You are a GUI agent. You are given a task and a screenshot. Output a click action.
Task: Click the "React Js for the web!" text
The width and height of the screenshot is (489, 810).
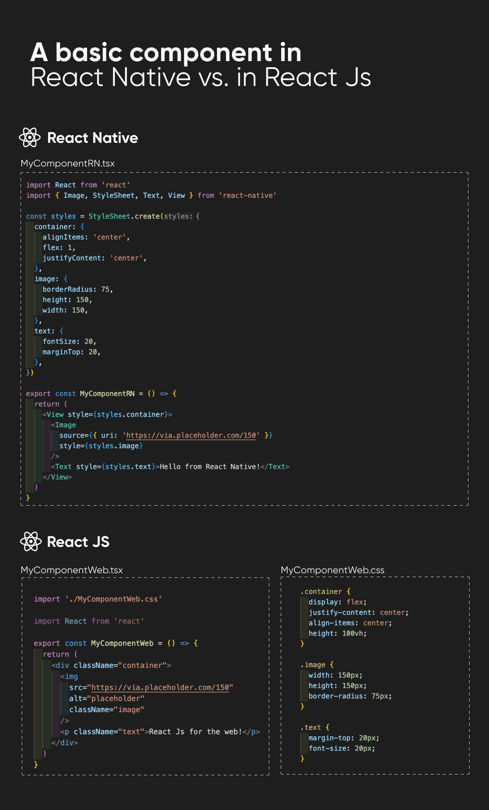[x=195, y=732]
